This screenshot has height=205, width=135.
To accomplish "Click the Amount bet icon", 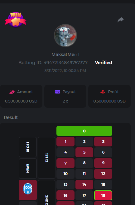I will 12,92.
